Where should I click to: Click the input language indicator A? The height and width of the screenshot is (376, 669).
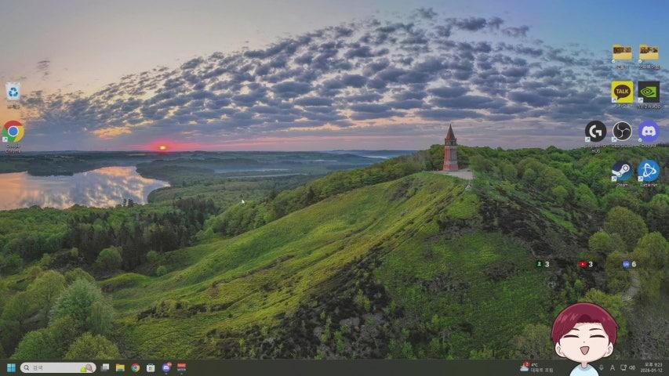613,367
